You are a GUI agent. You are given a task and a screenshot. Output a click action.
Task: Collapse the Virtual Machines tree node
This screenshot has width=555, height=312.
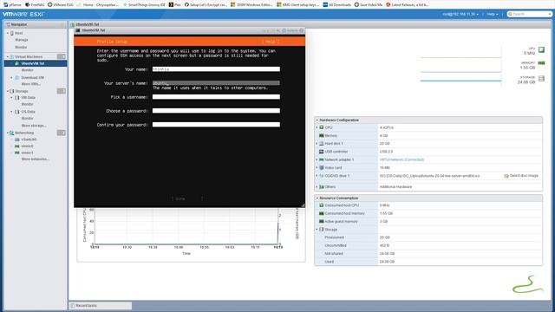tap(8, 56)
